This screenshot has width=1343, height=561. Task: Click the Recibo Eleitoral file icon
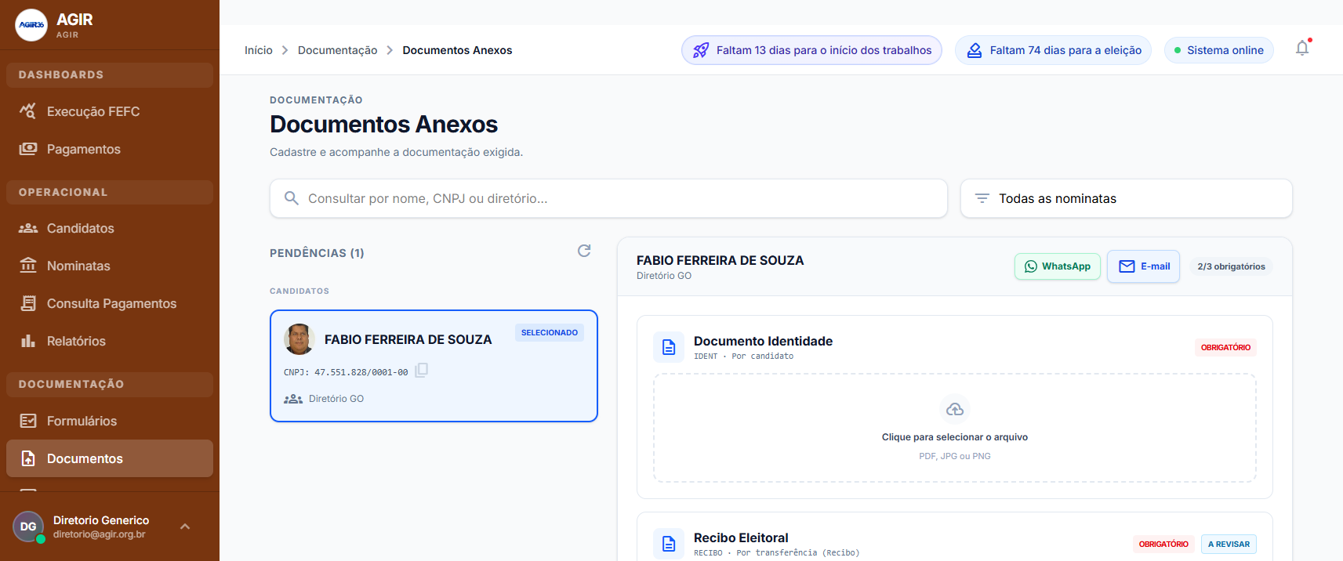tap(669, 544)
